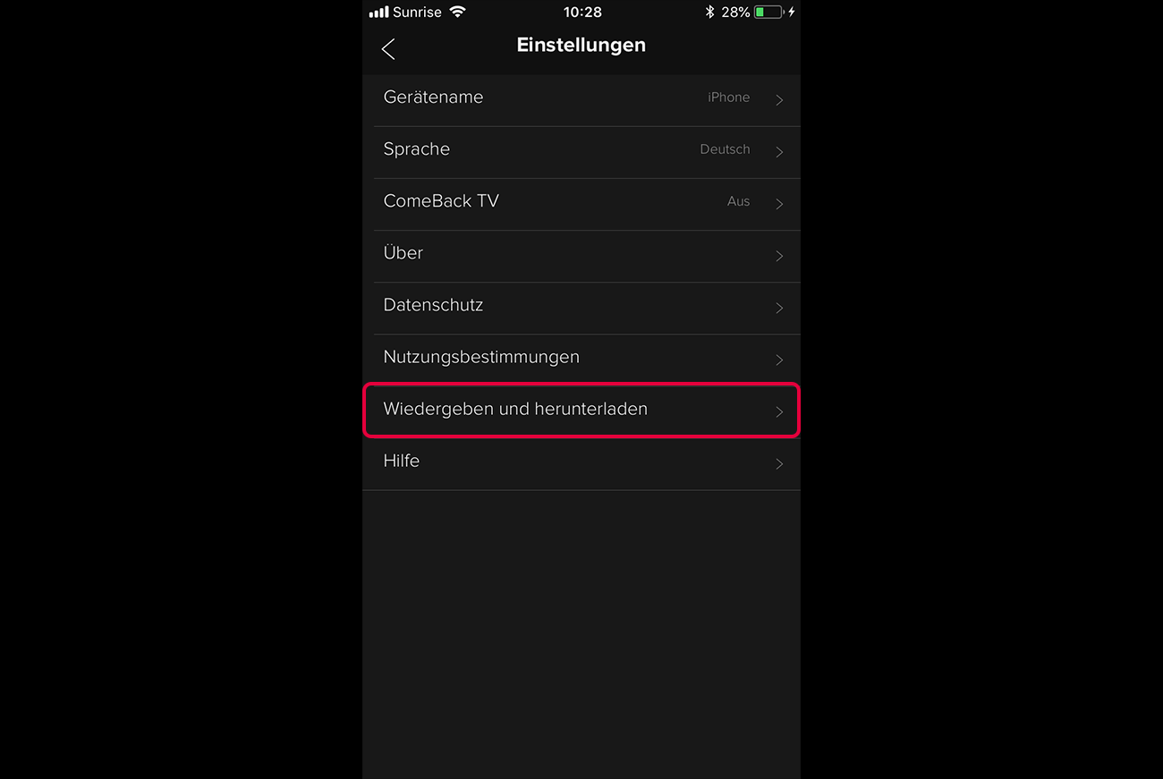Tap the Wi-Fi status icon
Viewport: 1163px width, 779px height.
[458, 12]
